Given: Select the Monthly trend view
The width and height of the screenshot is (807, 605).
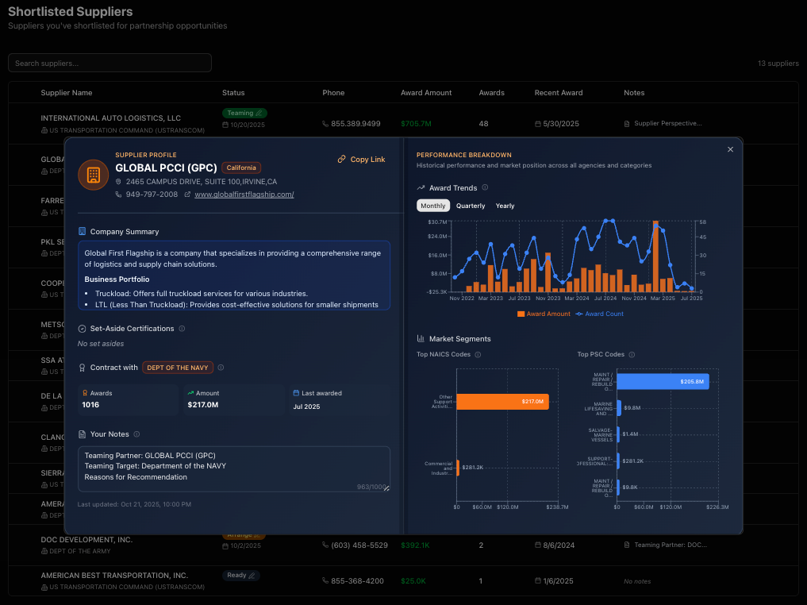Looking at the screenshot, I should (x=433, y=206).
